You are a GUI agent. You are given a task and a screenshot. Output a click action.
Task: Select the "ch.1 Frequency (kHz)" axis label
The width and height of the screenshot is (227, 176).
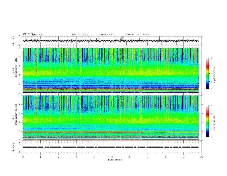coord(15,67)
